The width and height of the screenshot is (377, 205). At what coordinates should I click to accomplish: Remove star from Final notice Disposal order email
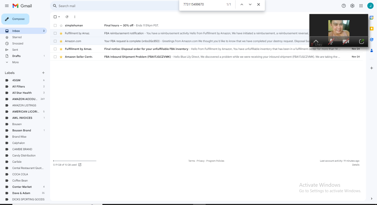[61, 49]
